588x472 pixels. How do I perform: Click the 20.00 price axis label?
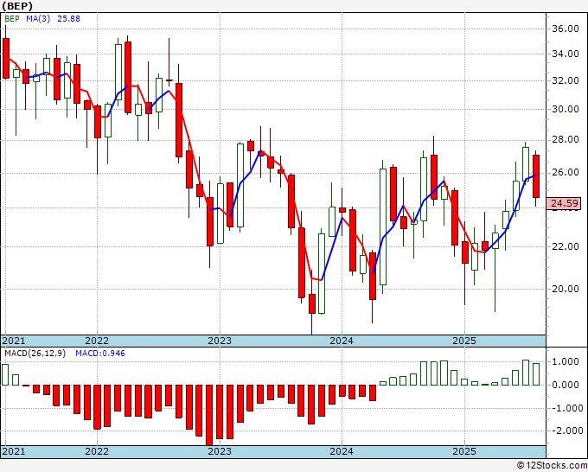point(566,289)
